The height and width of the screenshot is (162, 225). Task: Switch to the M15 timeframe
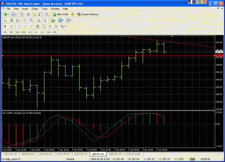click(18, 32)
